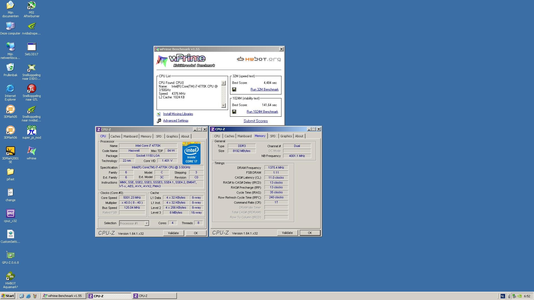Click the NL language indicator in tray
The height and width of the screenshot is (300, 534).
click(x=502, y=296)
